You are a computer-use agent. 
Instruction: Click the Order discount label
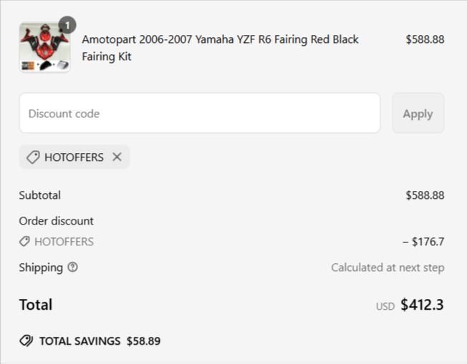pyautogui.click(x=57, y=221)
